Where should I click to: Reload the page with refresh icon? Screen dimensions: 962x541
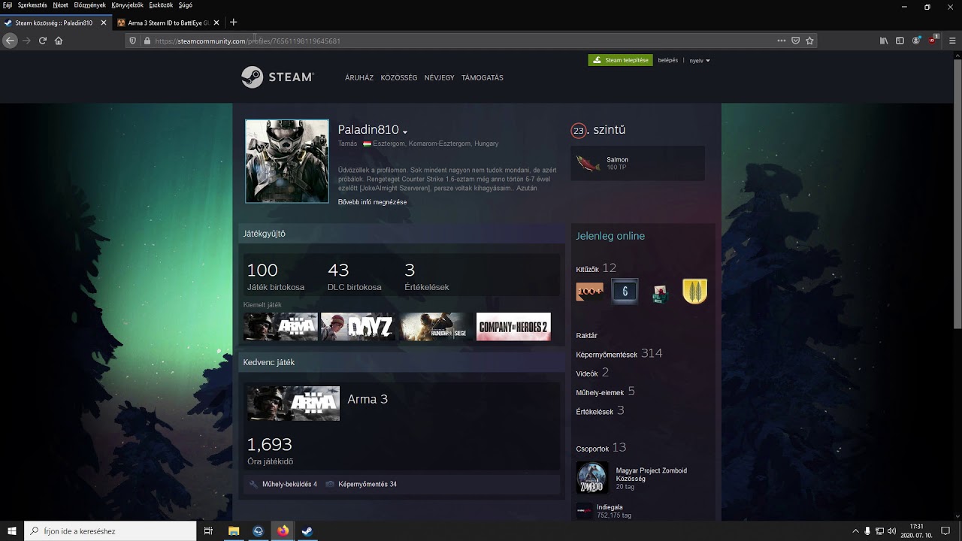43,41
